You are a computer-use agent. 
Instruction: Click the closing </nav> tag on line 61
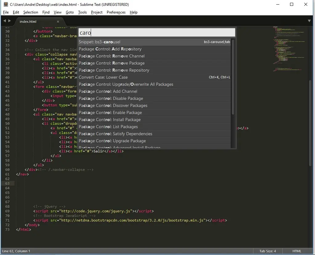point(22,174)
